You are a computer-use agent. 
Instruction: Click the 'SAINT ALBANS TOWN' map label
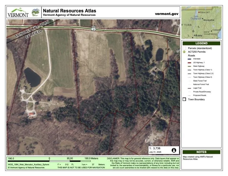click(x=32, y=29)
